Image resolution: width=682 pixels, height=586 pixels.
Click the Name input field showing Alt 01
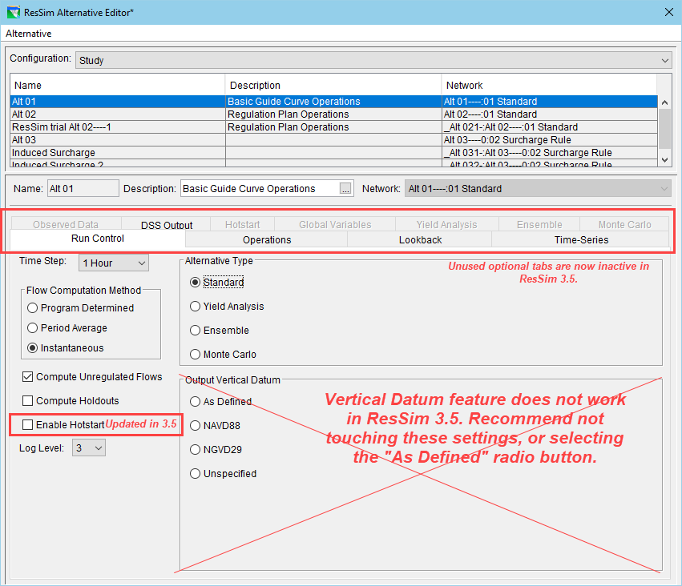(83, 188)
